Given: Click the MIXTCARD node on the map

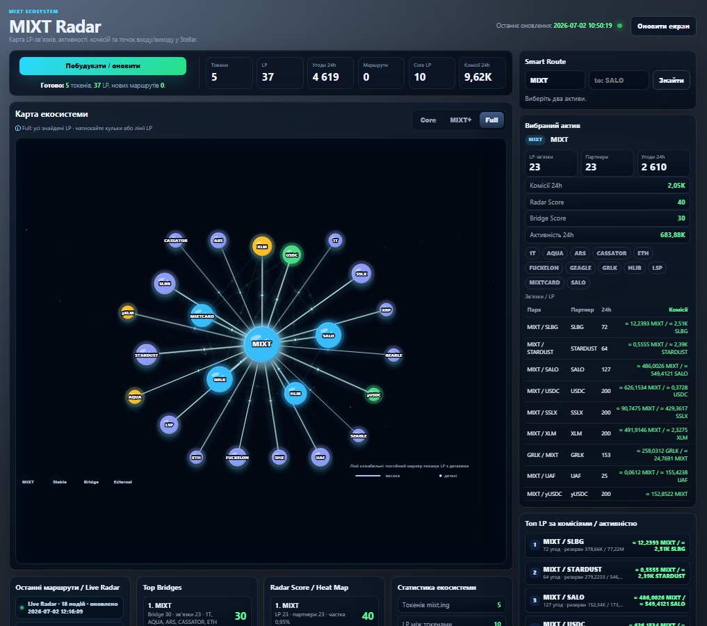Looking at the screenshot, I should coord(202,316).
